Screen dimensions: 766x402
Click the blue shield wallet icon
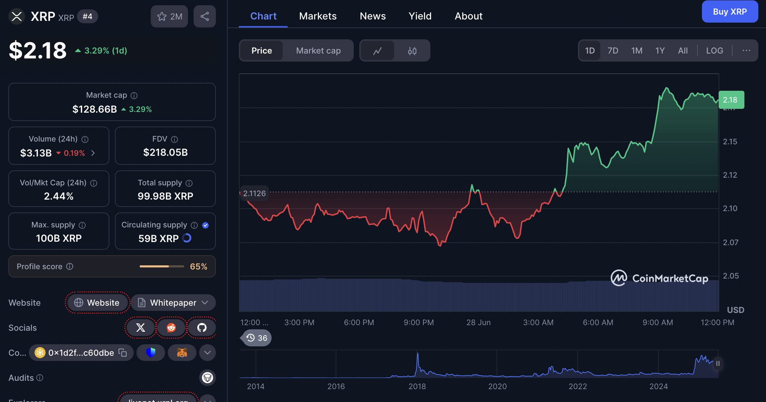click(x=151, y=353)
